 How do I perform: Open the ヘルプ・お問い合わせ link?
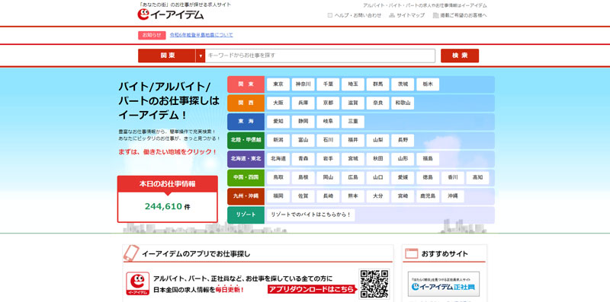point(358,15)
